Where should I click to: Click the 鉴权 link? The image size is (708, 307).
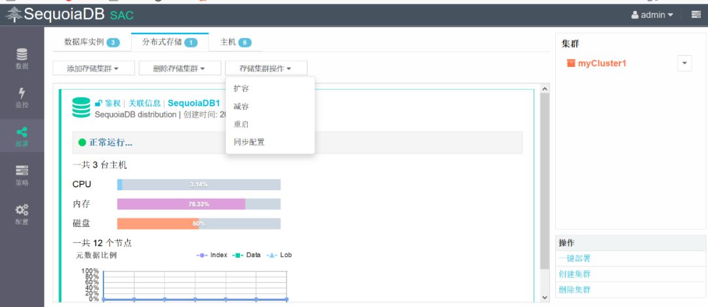[x=113, y=104]
